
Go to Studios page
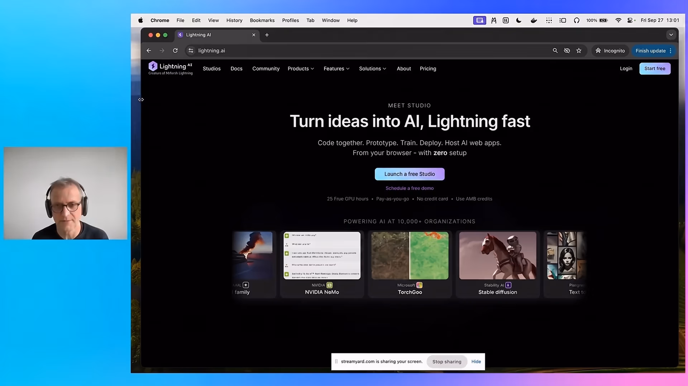point(211,68)
